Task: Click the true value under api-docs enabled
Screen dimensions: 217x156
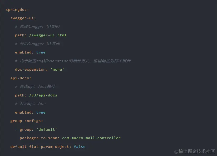Action: point(41,113)
